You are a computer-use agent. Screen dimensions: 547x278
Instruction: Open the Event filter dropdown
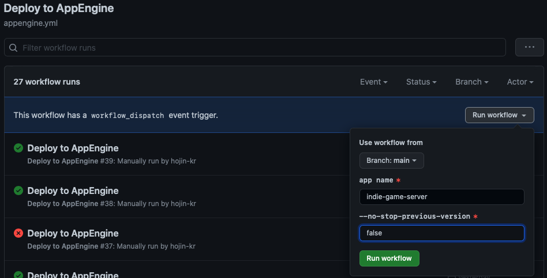pos(374,82)
